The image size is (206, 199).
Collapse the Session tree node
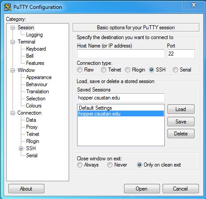coord(13,28)
